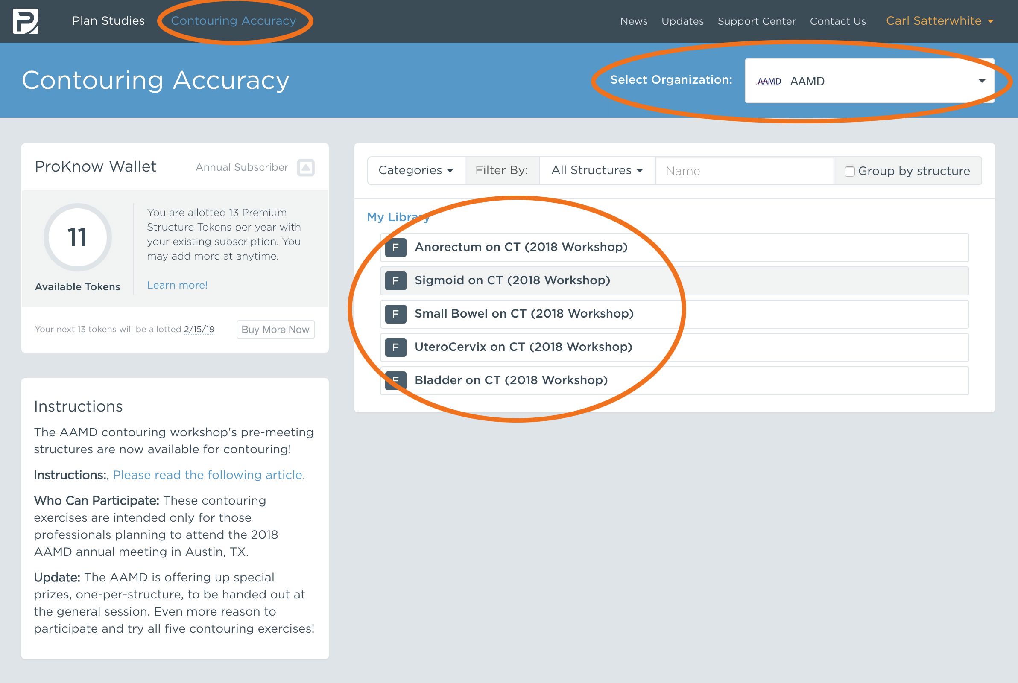
Task: Open Anorectum on CT (2018 Workshop)
Action: [x=674, y=248]
